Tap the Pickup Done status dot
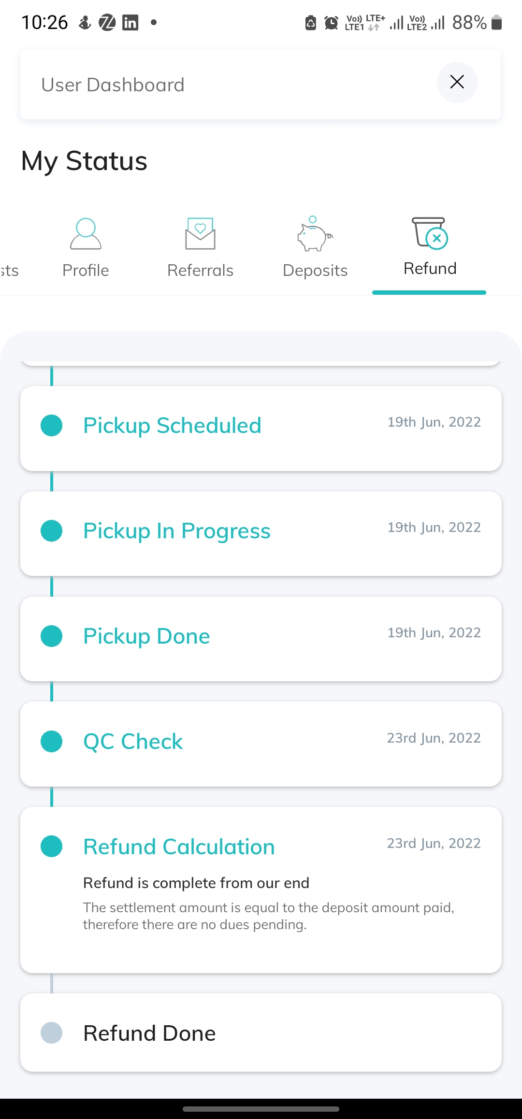522x1119 pixels. pos(52,636)
